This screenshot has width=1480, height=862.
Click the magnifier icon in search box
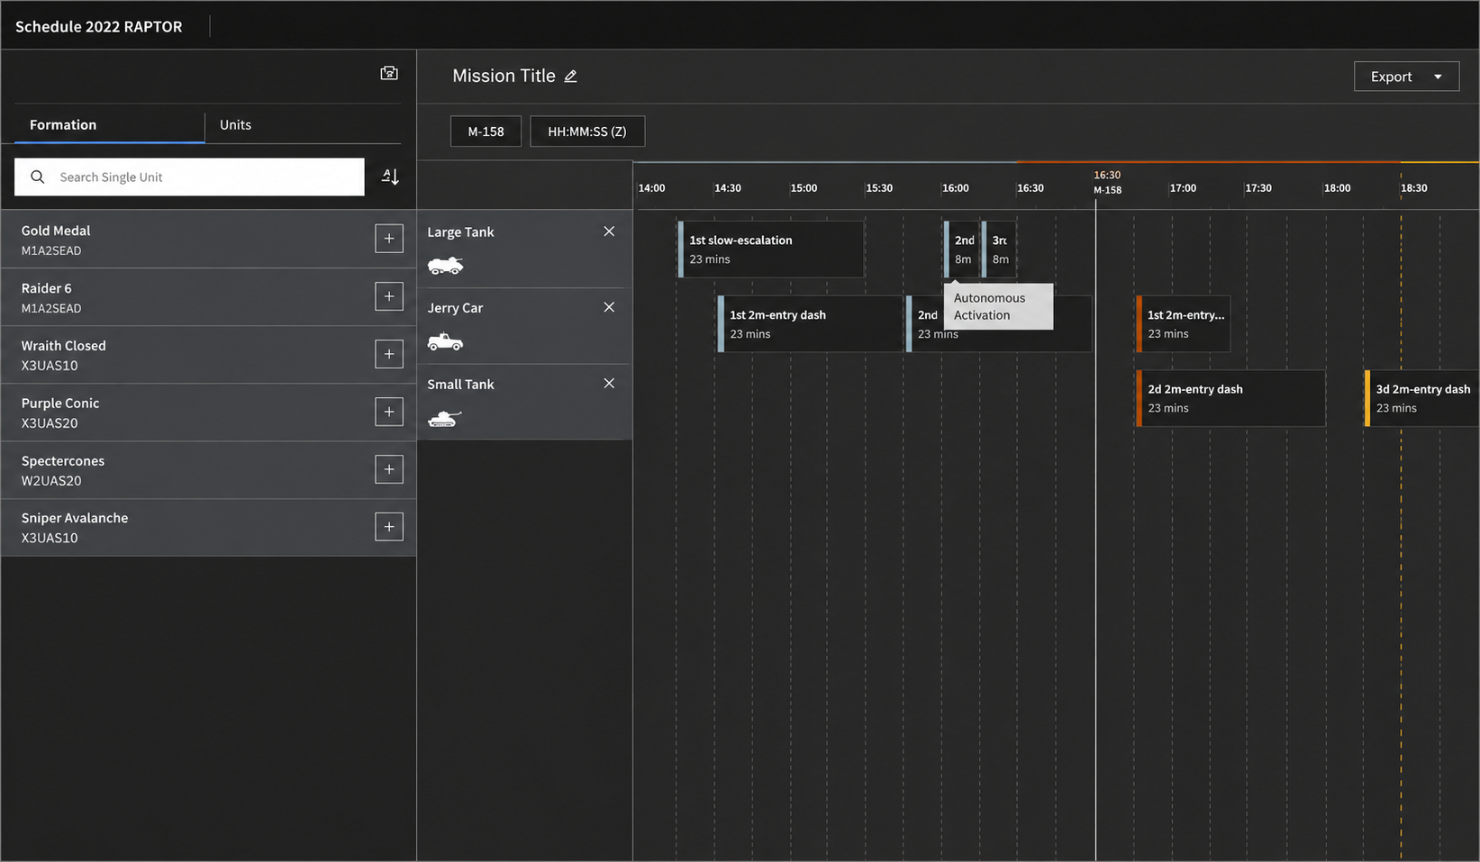(38, 177)
